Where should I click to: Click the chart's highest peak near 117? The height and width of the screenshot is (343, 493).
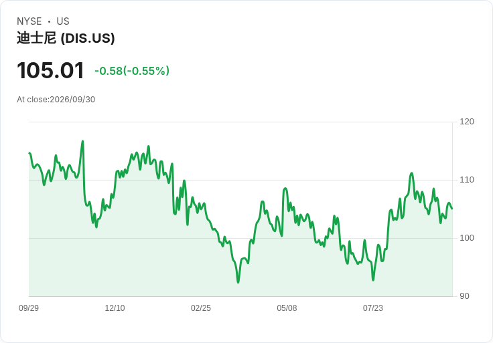tap(82, 141)
